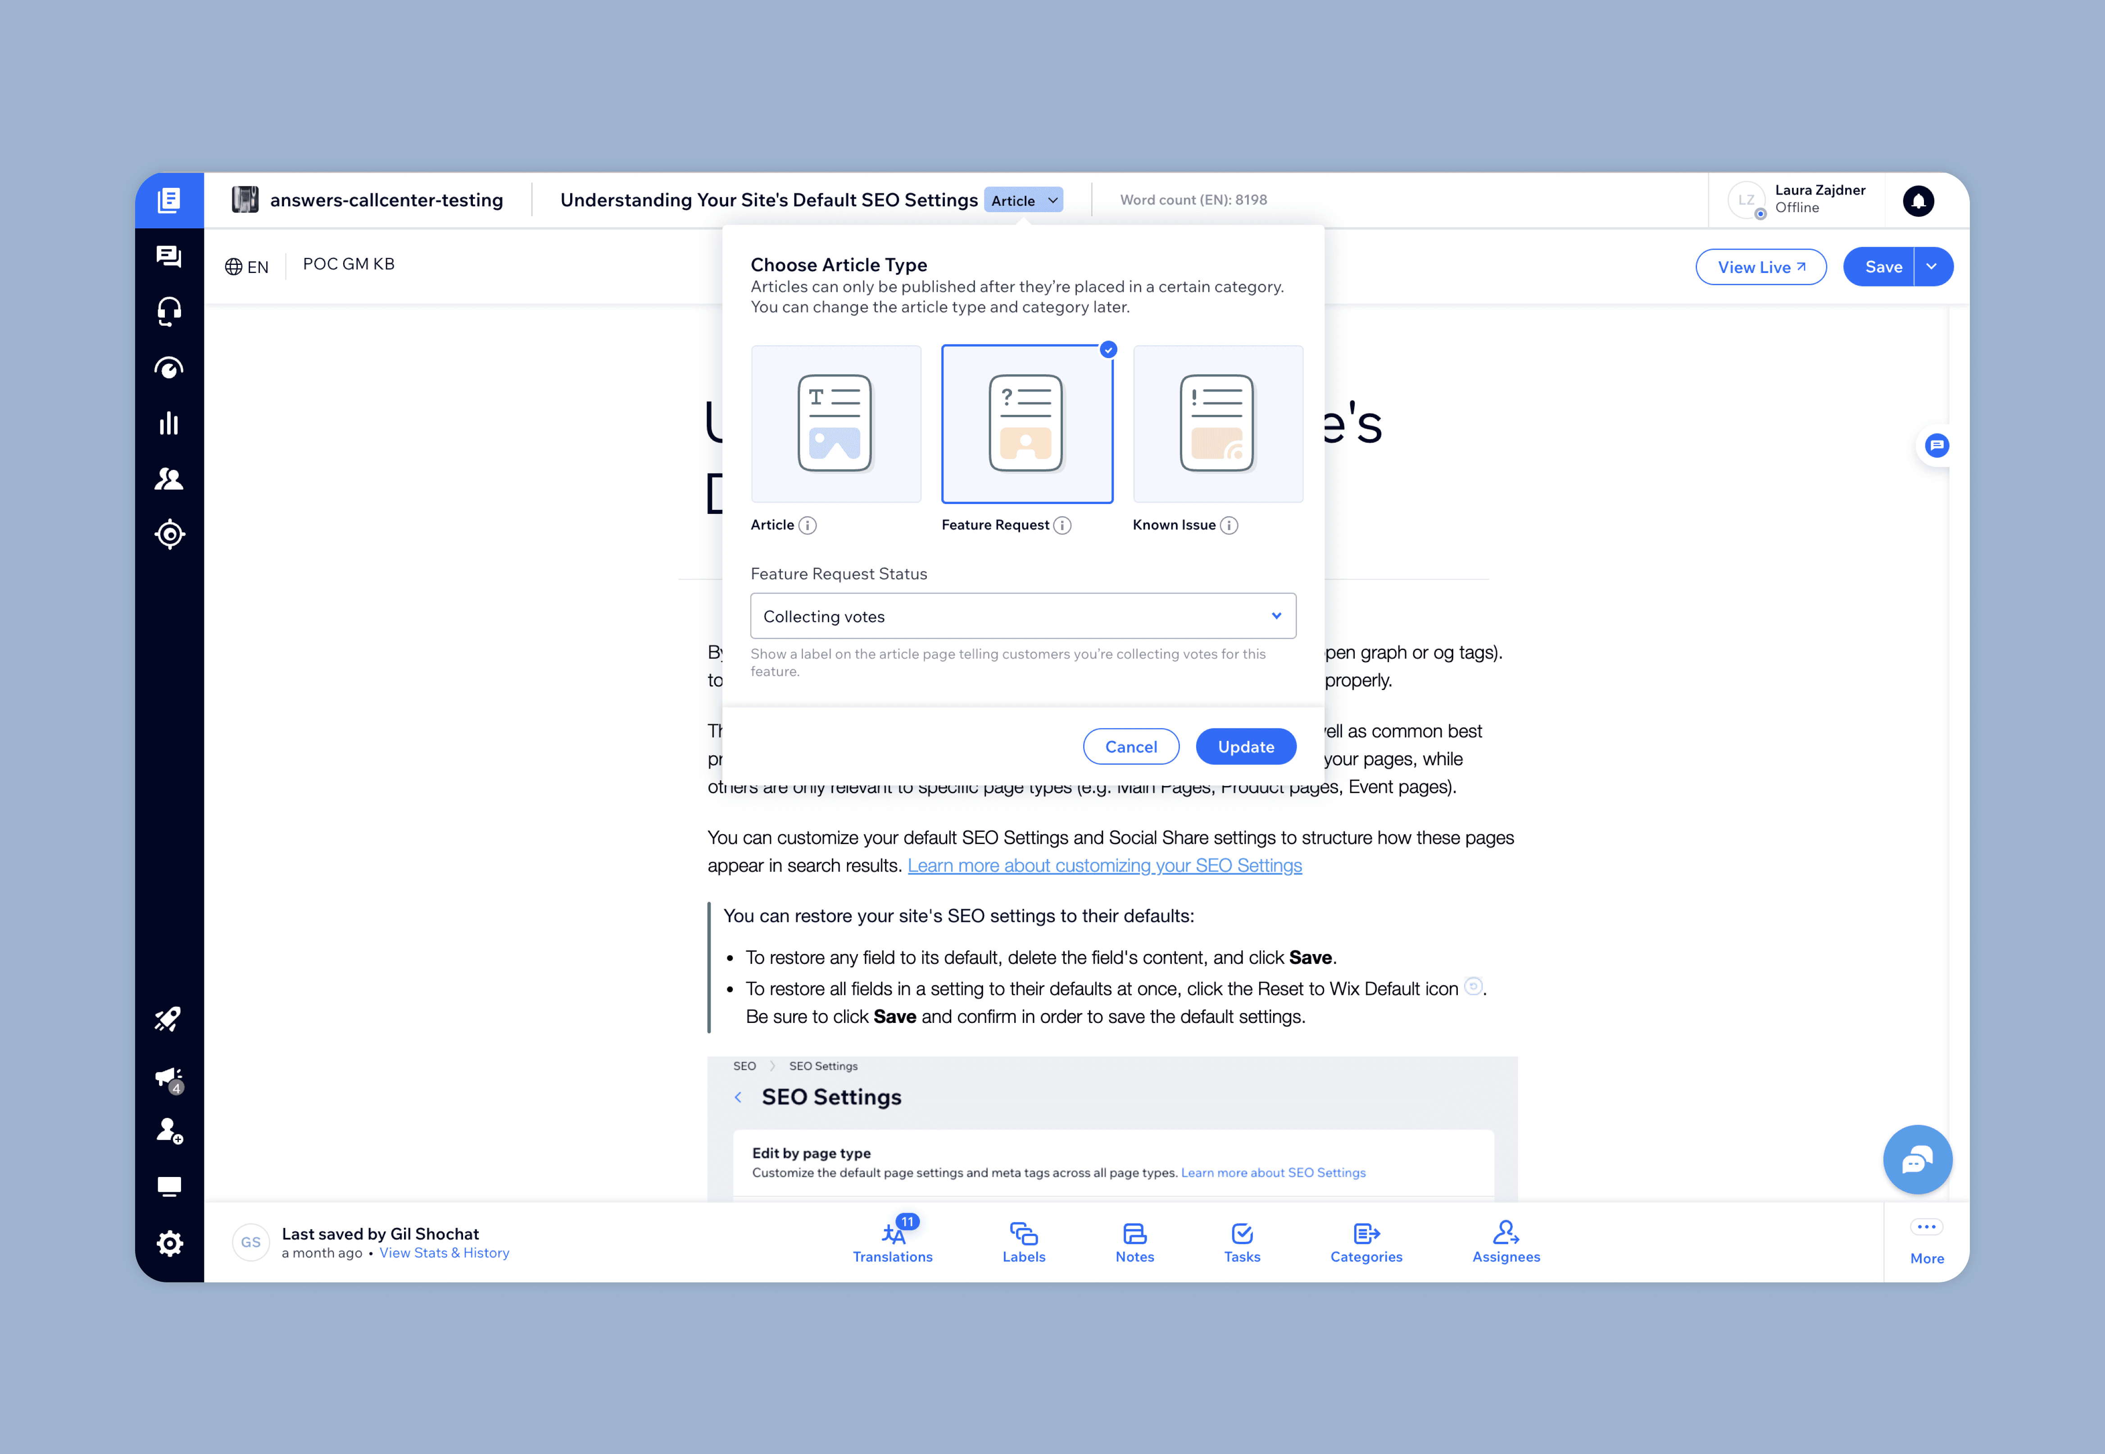Click the Update button

tap(1245, 747)
